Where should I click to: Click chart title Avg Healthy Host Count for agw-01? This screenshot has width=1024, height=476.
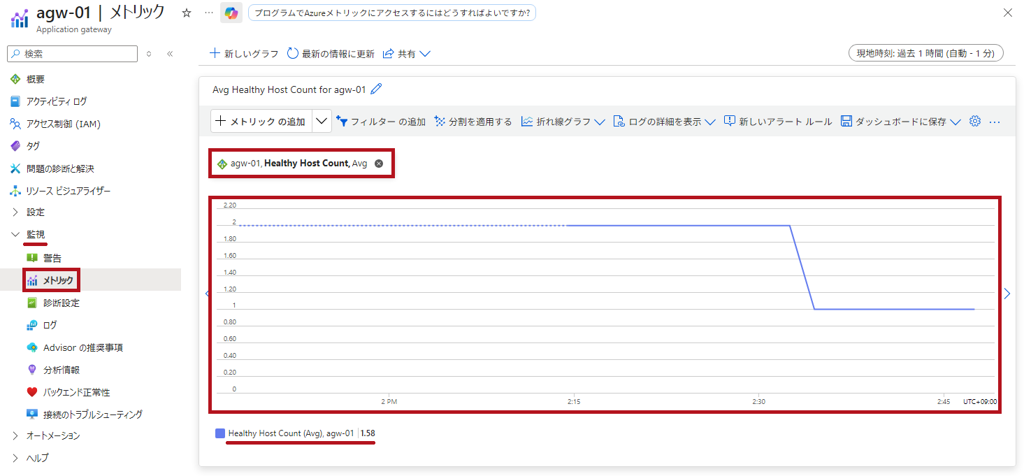289,89
